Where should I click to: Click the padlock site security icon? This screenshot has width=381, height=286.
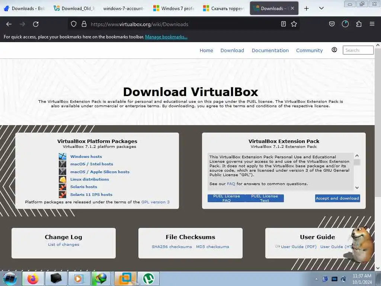pyautogui.click(x=84, y=24)
